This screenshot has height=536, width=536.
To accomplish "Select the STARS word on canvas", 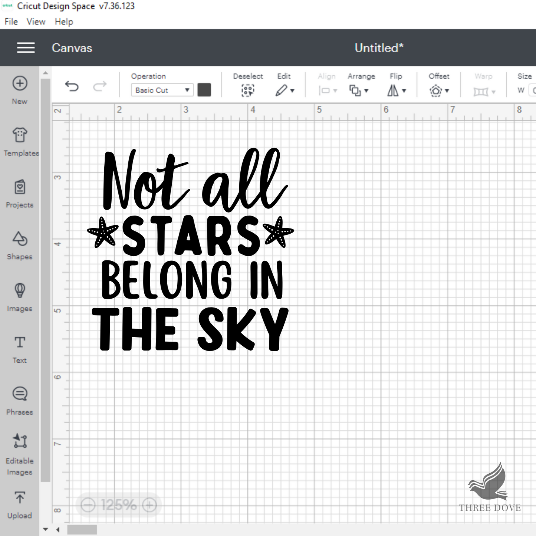I will point(191,236).
